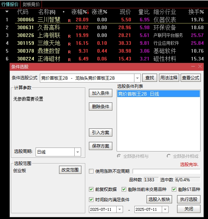Click the R marker beside 鼎捷数智

tap(69, 52)
